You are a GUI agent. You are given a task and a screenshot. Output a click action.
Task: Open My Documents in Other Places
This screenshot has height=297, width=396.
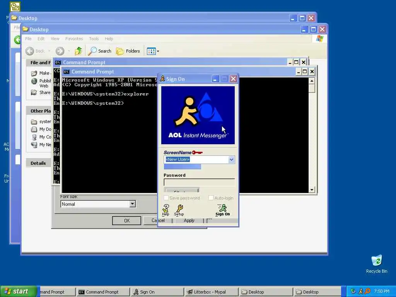point(41,129)
